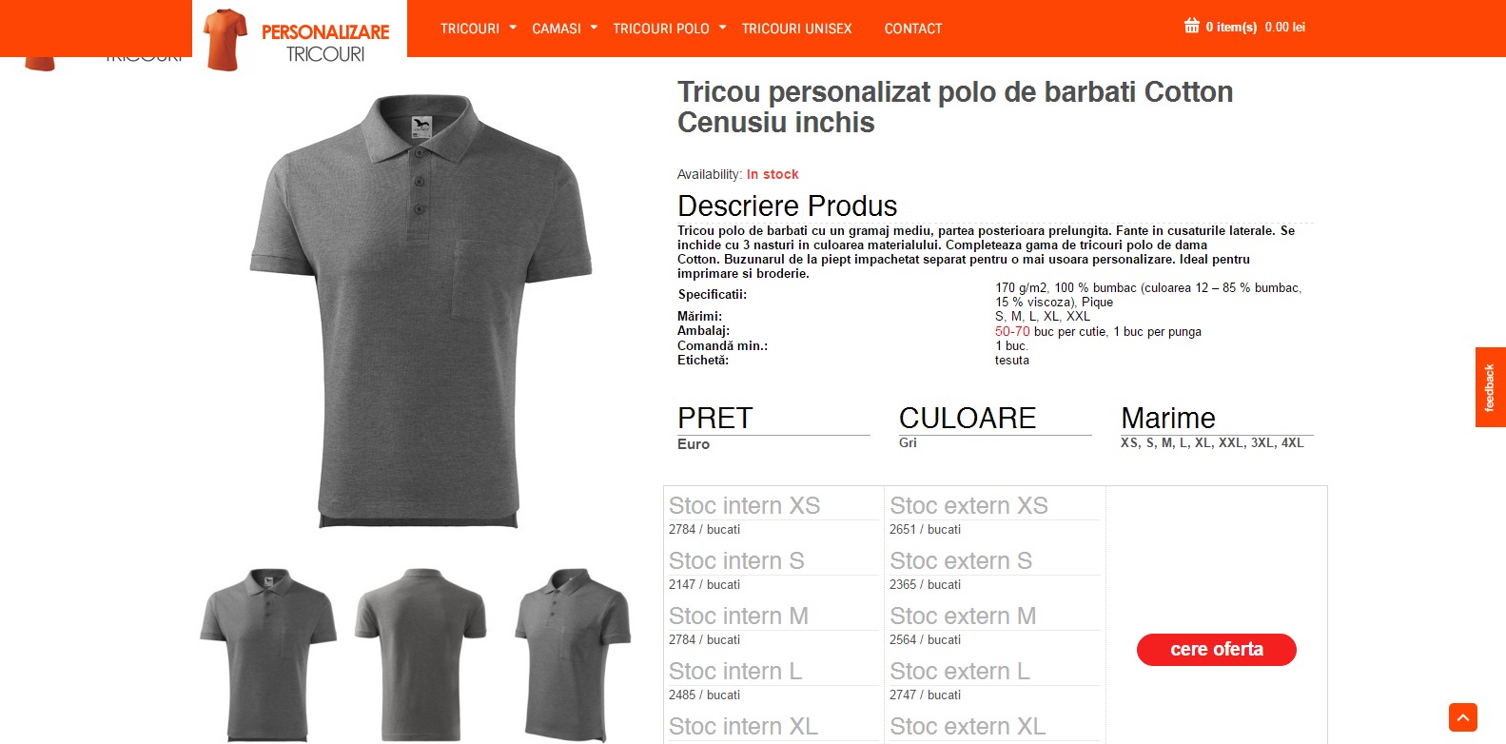Open the feedback side tab
The height and width of the screenshot is (744, 1506).
point(1490,387)
